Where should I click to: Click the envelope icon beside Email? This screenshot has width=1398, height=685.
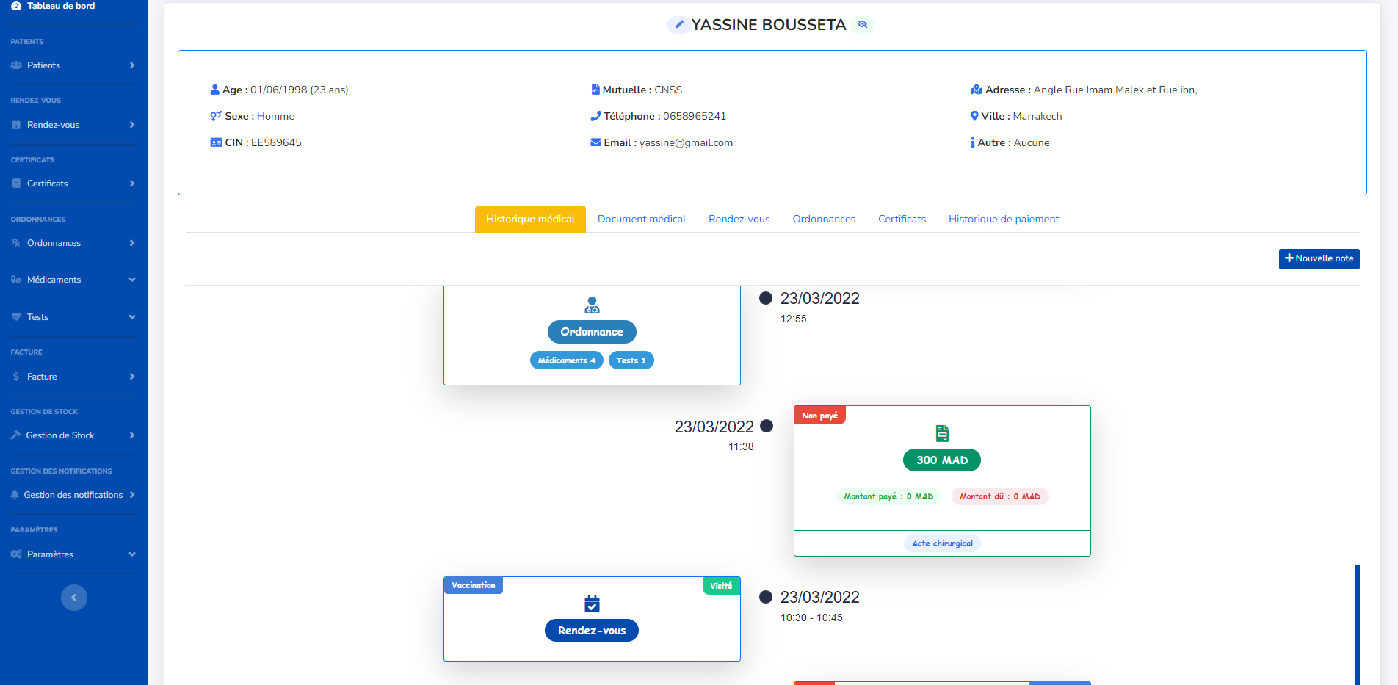595,142
